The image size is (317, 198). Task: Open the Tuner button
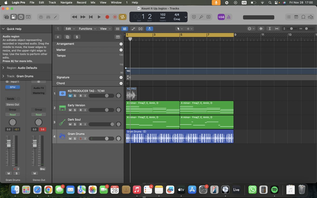[x=201, y=17]
